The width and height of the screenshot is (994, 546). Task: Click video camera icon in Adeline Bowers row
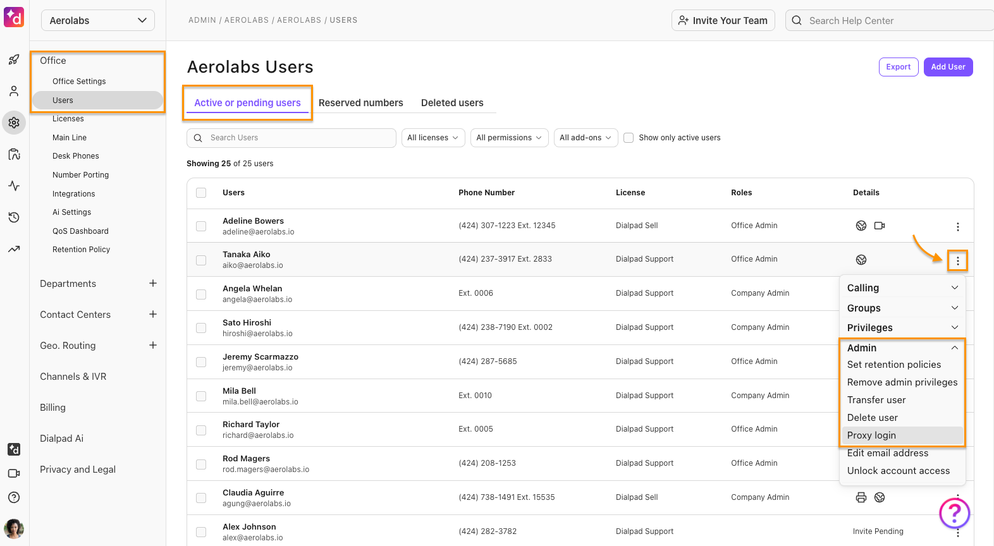[x=880, y=226]
